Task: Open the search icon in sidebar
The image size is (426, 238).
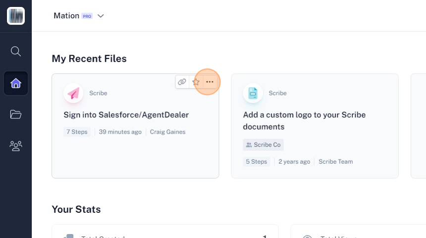Action: 16,51
